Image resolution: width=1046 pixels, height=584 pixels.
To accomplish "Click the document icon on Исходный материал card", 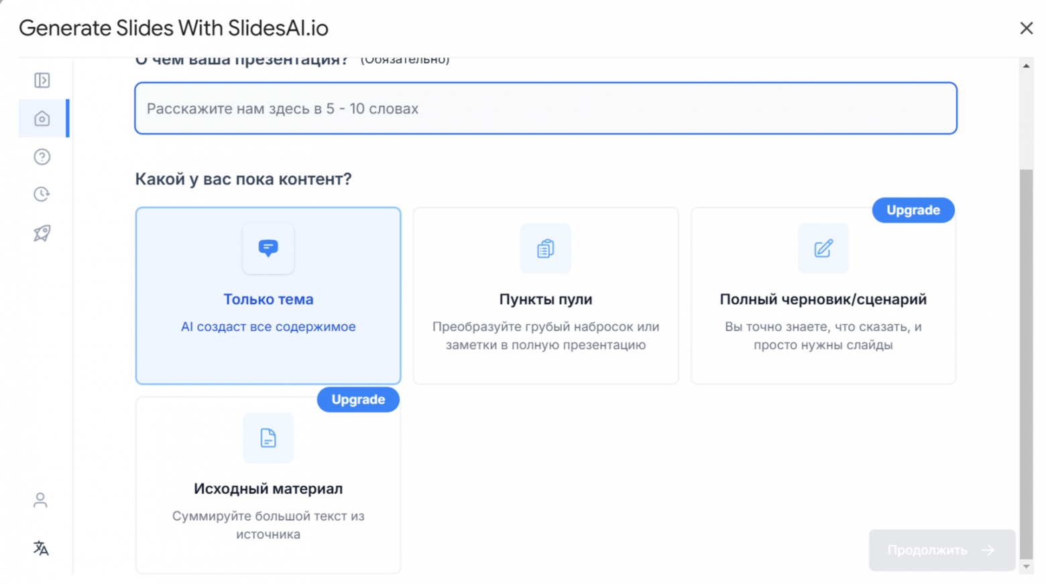I will (x=268, y=438).
